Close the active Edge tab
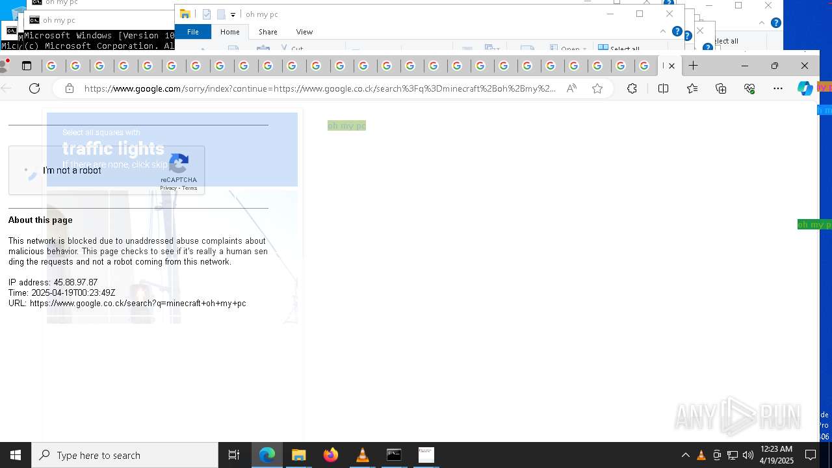The height and width of the screenshot is (468, 832). coord(671,66)
